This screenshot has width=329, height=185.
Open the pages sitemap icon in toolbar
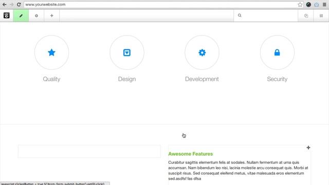coord(306,16)
